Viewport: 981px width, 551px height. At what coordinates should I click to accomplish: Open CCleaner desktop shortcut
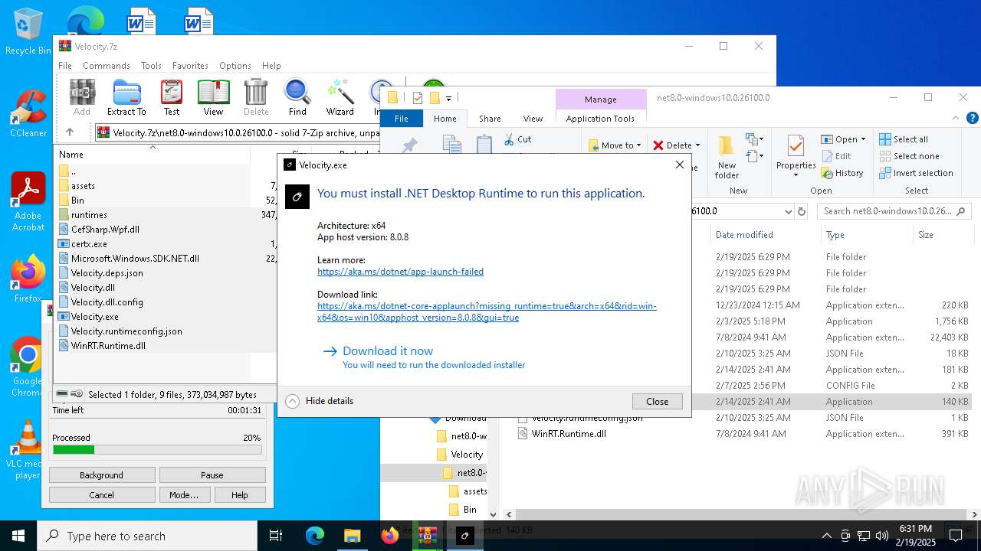[28, 113]
